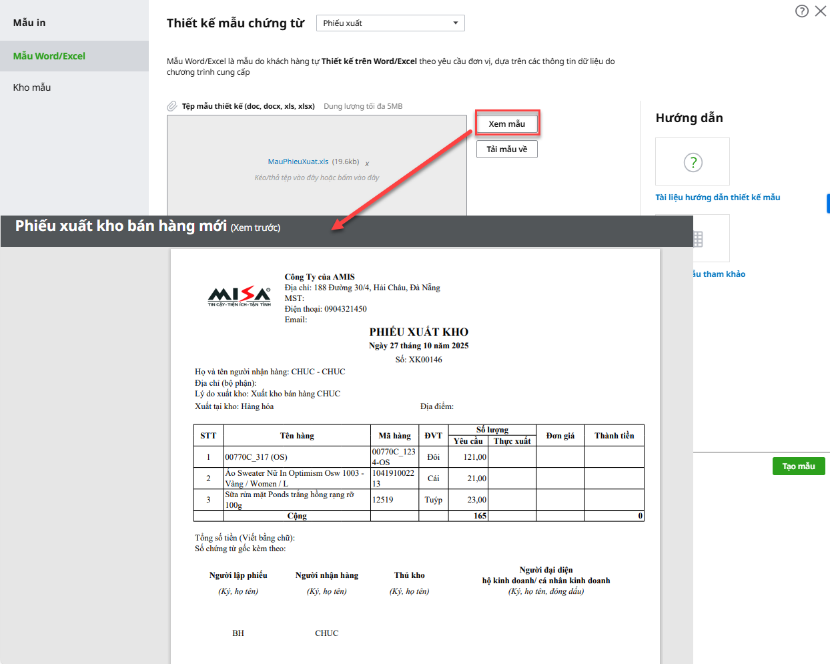
Task: Open Tài liệu hướng dẫn thiết kế mẫu link
Action: click(718, 198)
